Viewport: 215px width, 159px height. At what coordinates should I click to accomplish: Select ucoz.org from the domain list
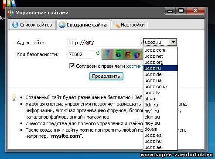(x=160, y=62)
